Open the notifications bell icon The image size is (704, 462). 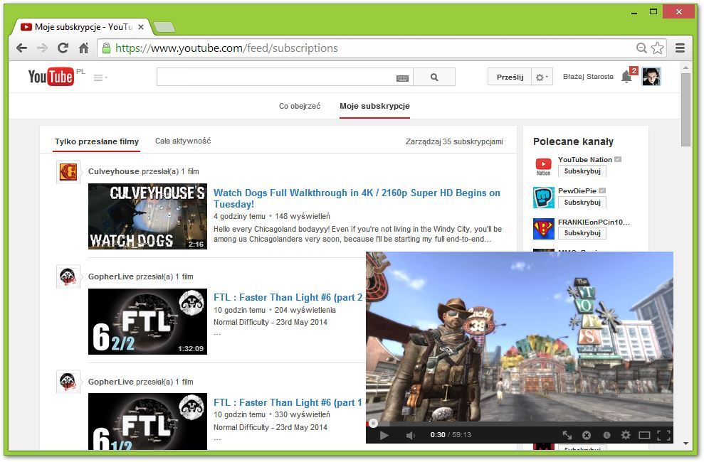(626, 77)
